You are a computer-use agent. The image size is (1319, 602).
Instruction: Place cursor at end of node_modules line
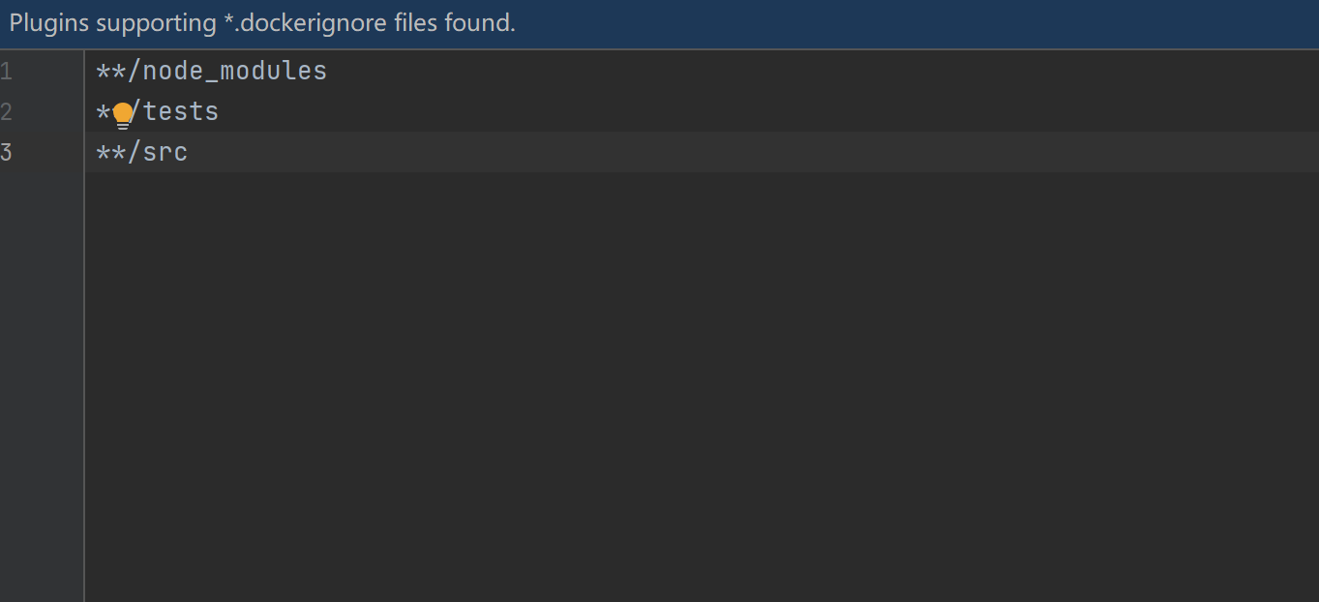click(331, 70)
